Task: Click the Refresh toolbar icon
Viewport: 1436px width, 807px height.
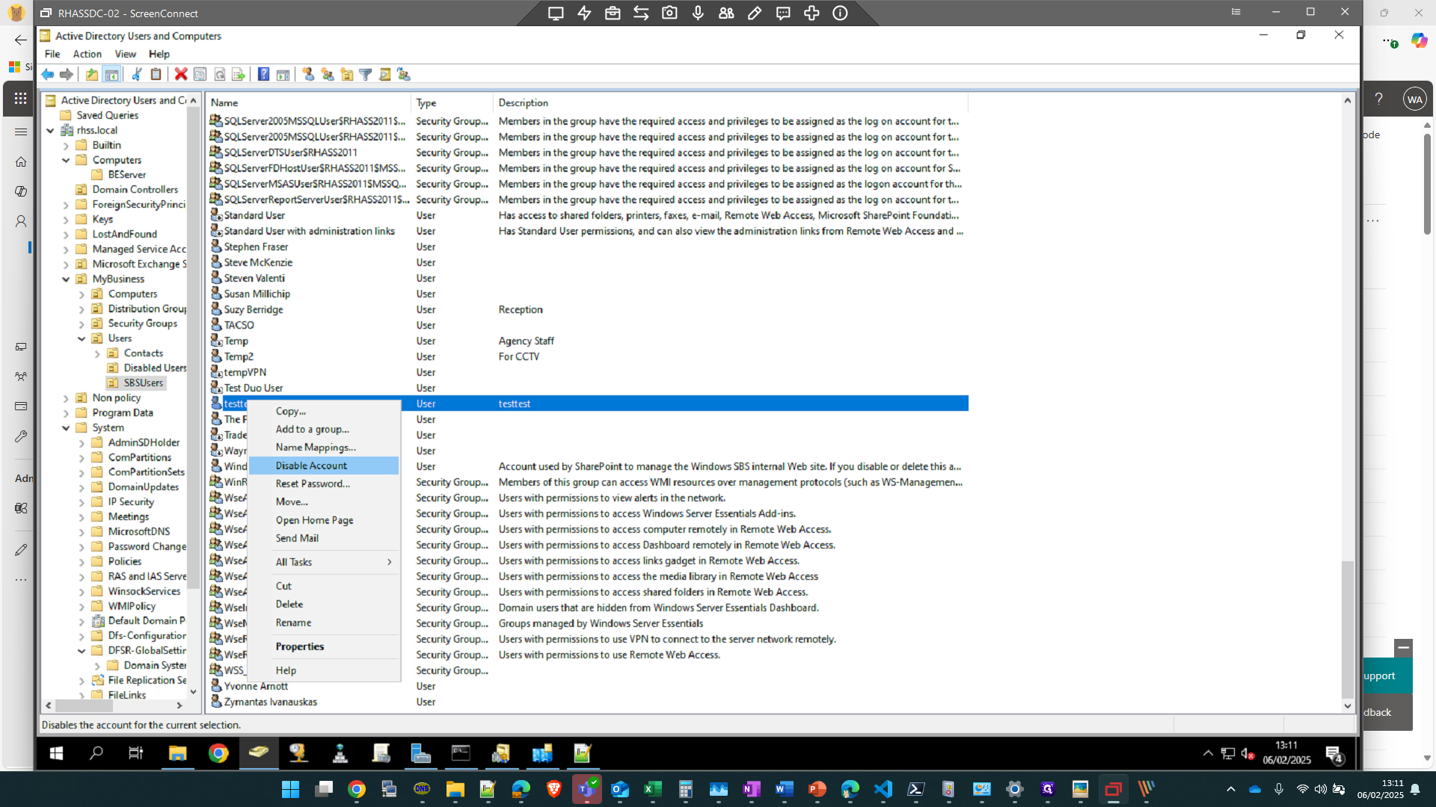Action: [x=219, y=74]
